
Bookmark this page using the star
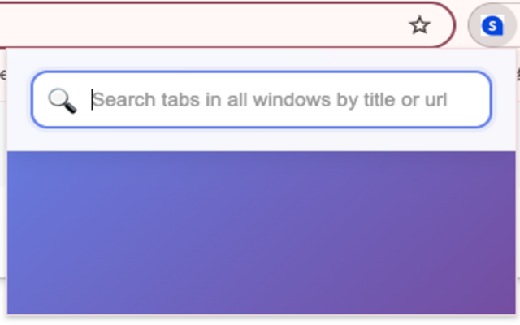(419, 25)
